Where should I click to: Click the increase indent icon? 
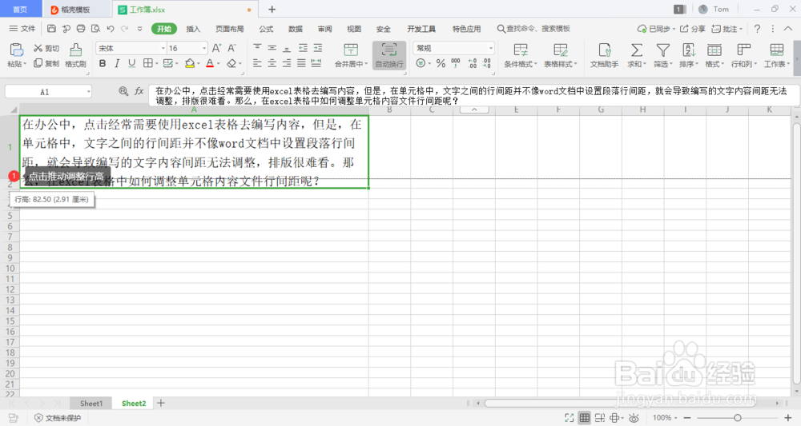tap(318, 48)
